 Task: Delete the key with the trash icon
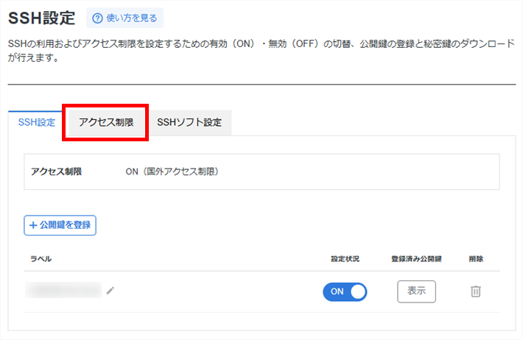coord(476,291)
